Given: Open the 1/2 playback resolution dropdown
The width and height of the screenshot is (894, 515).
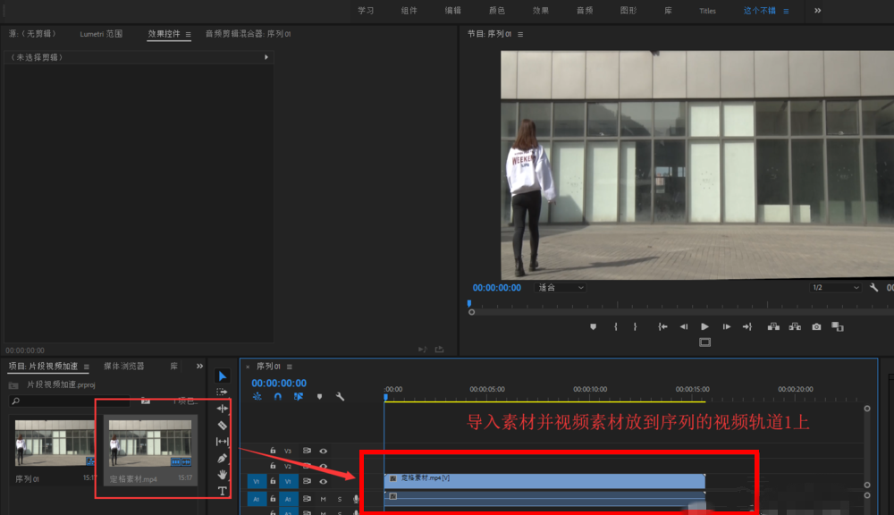Looking at the screenshot, I should (x=833, y=287).
